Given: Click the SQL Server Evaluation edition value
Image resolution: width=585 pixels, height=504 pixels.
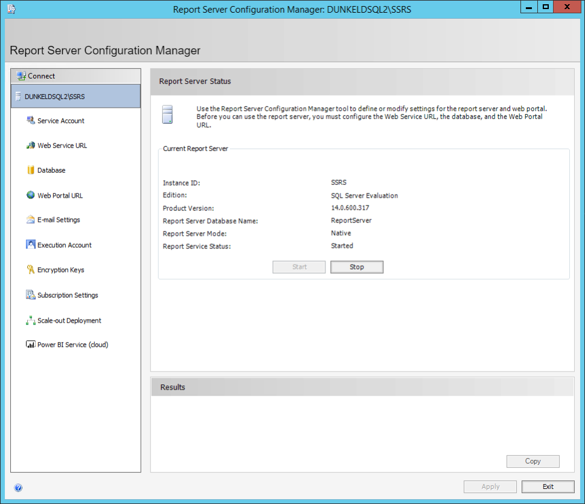Looking at the screenshot, I should [x=365, y=196].
